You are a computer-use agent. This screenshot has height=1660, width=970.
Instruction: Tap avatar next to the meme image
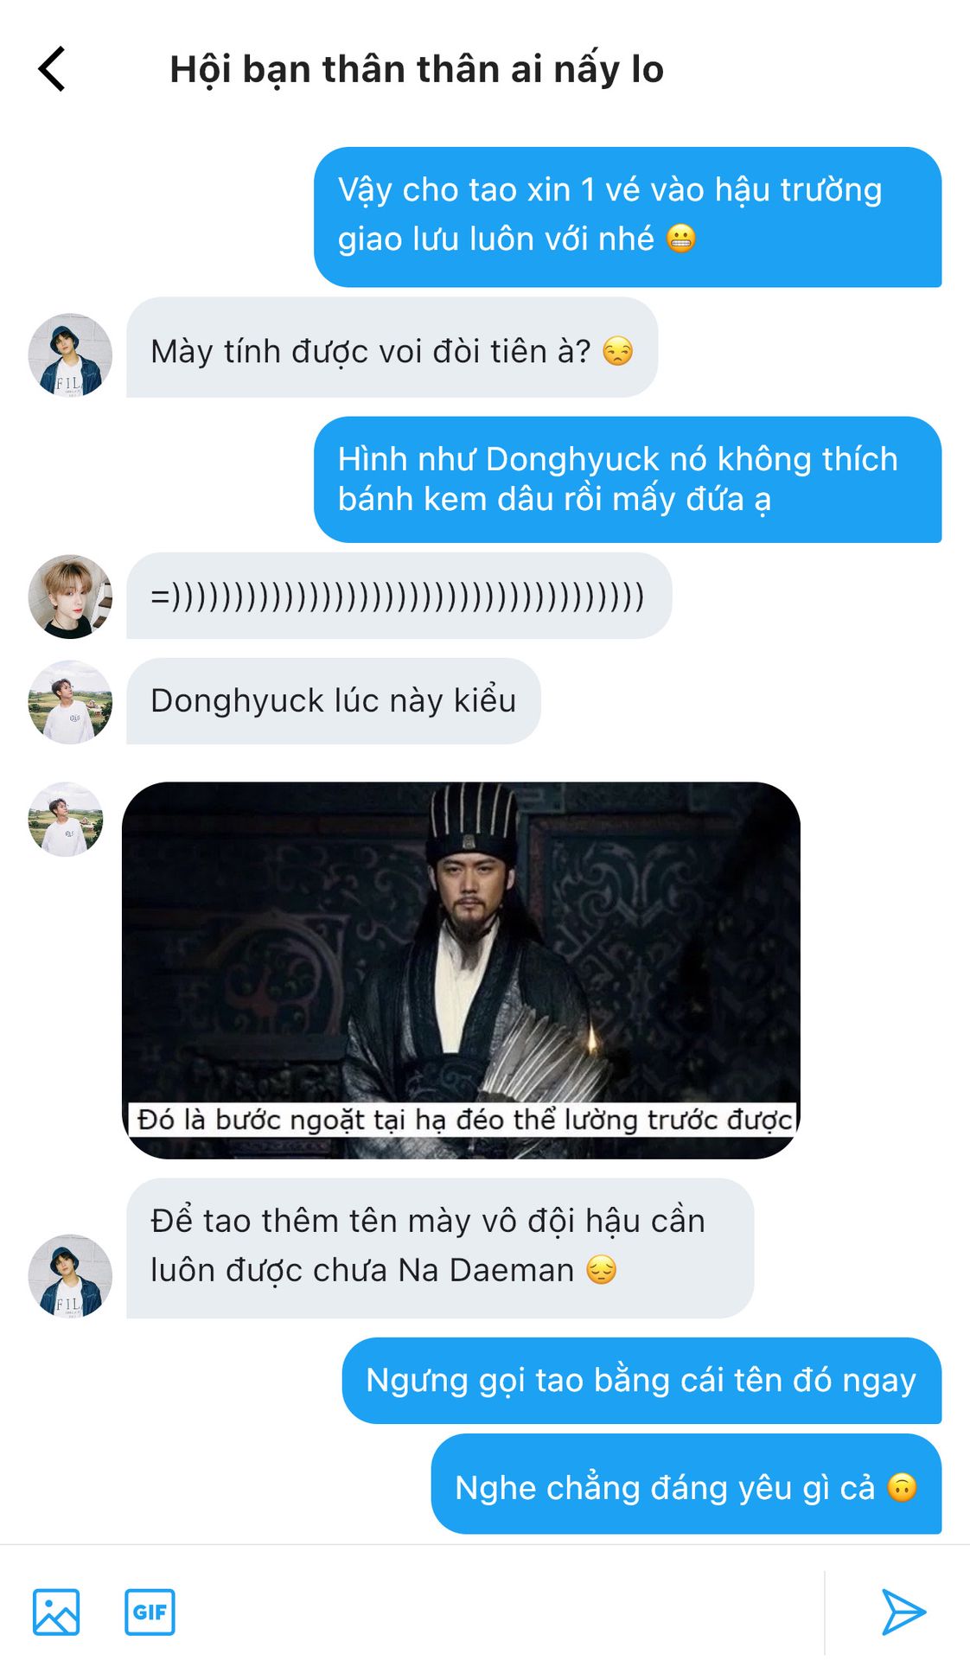(66, 820)
